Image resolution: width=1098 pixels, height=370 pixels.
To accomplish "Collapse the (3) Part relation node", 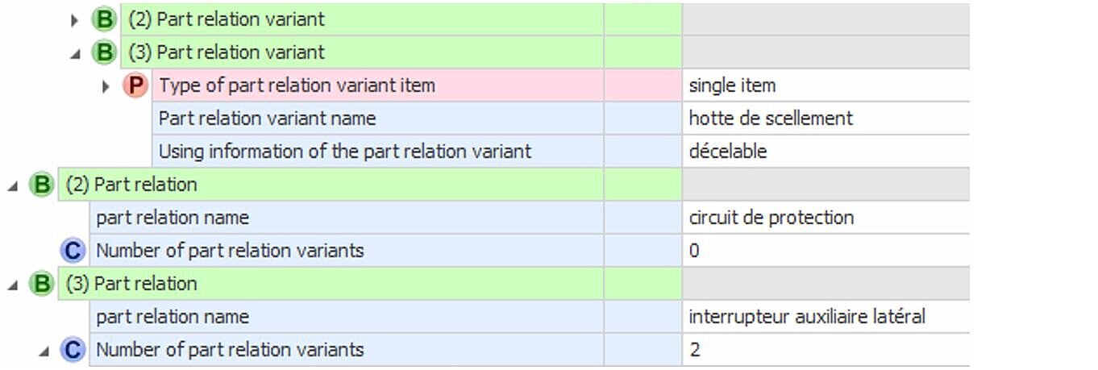I will coord(13,285).
